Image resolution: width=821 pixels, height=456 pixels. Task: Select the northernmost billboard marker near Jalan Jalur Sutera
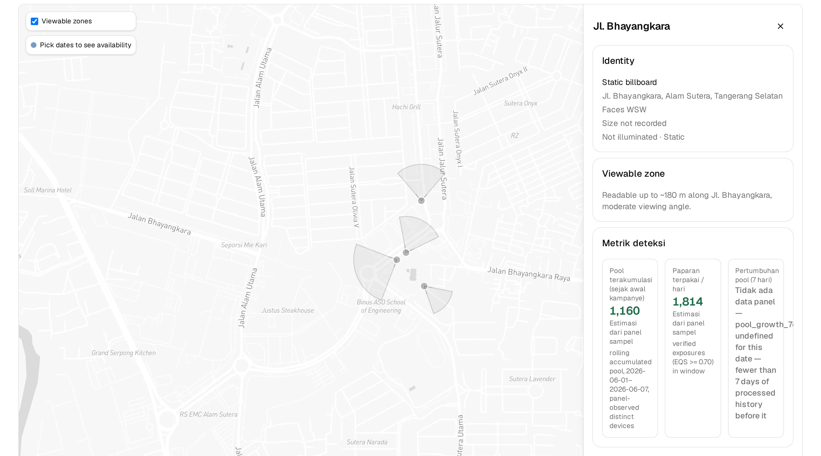coord(421,200)
